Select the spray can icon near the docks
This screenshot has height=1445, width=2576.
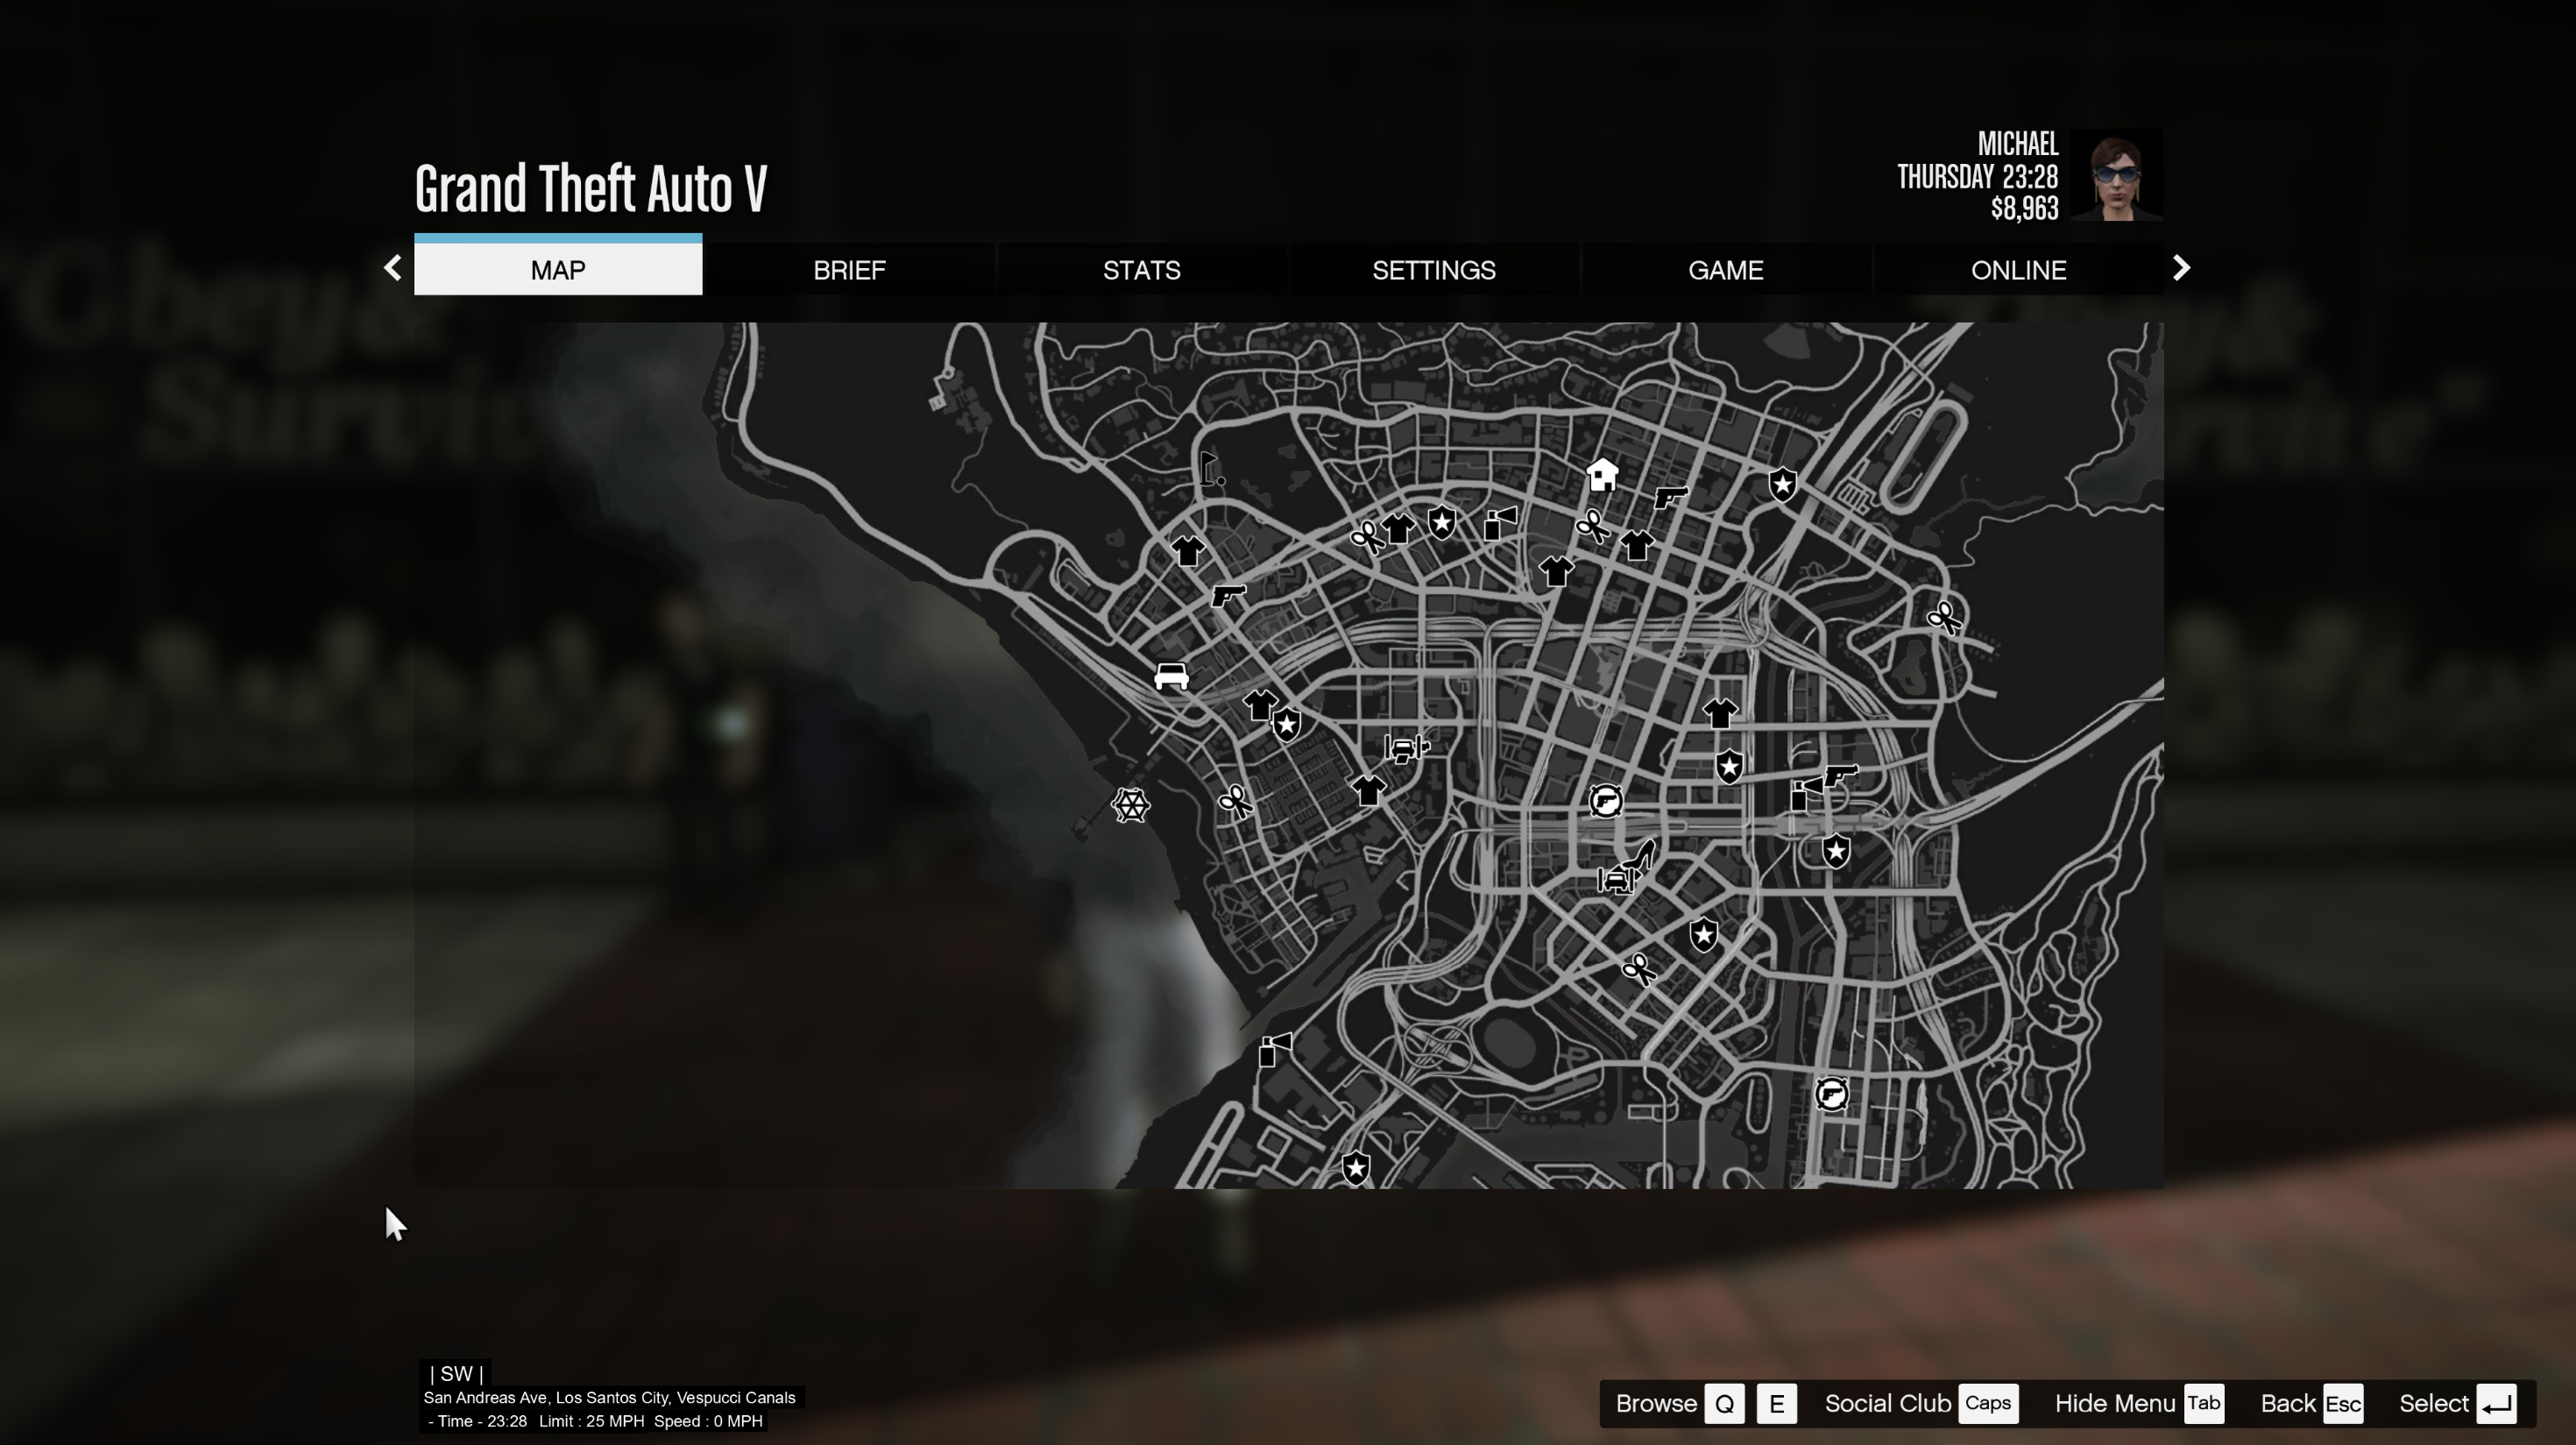[1273, 1050]
